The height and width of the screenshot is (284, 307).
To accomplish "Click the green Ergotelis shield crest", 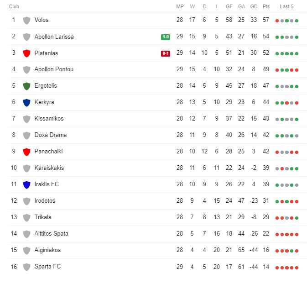I will pos(26,86).
